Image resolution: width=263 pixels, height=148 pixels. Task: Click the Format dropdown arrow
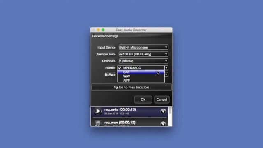(x=166, y=68)
